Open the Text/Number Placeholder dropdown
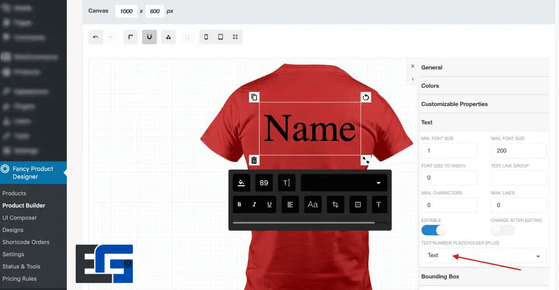 (x=483, y=256)
